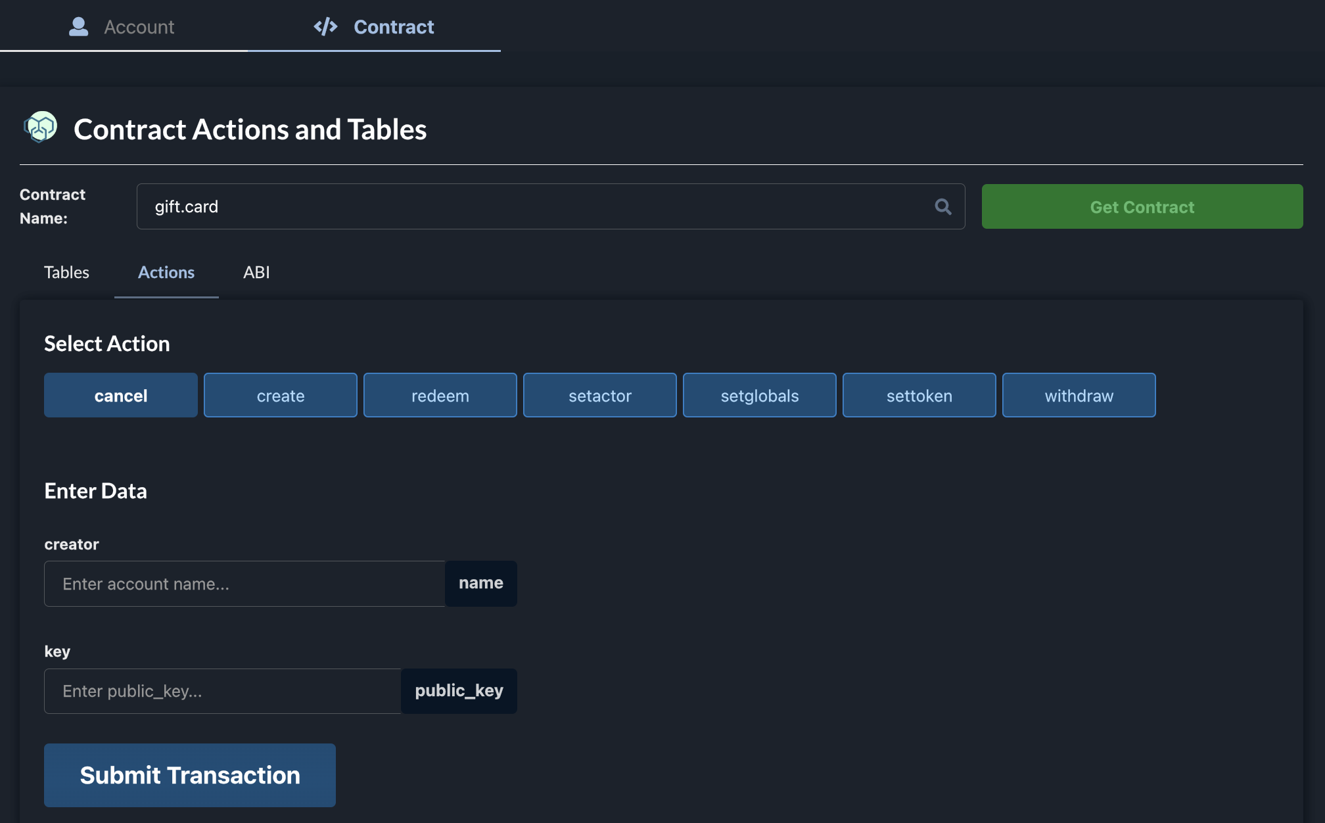Click the magnifier search icon in contract field
Screen dimensions: 1325x823
942,206
